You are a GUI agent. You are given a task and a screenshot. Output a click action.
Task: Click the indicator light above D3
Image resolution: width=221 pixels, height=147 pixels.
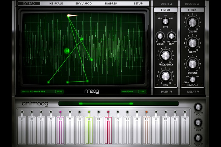pyautogui.click(x=166, y=112)
